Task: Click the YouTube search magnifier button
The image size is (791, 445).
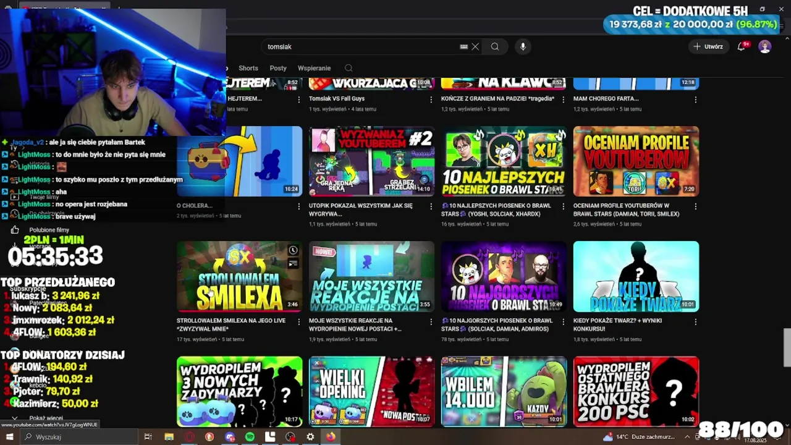Action: [495, 46]
